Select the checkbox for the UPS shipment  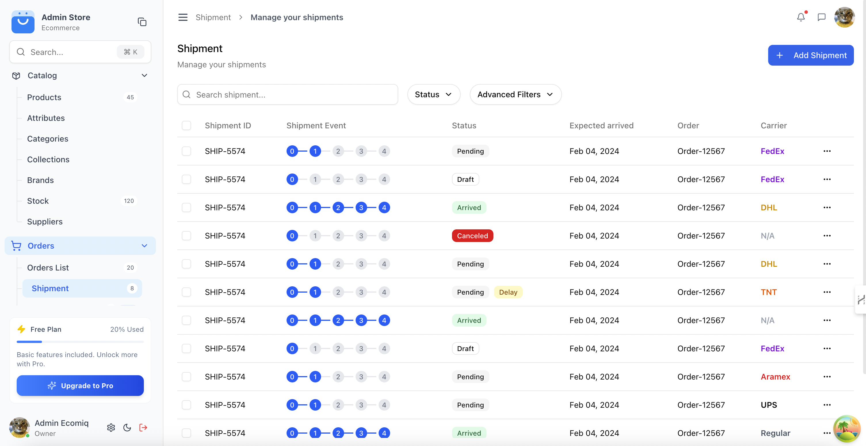186,405
